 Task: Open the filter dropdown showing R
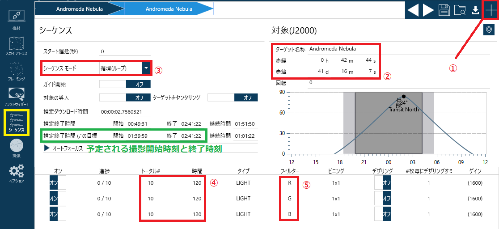pos(290,183)
